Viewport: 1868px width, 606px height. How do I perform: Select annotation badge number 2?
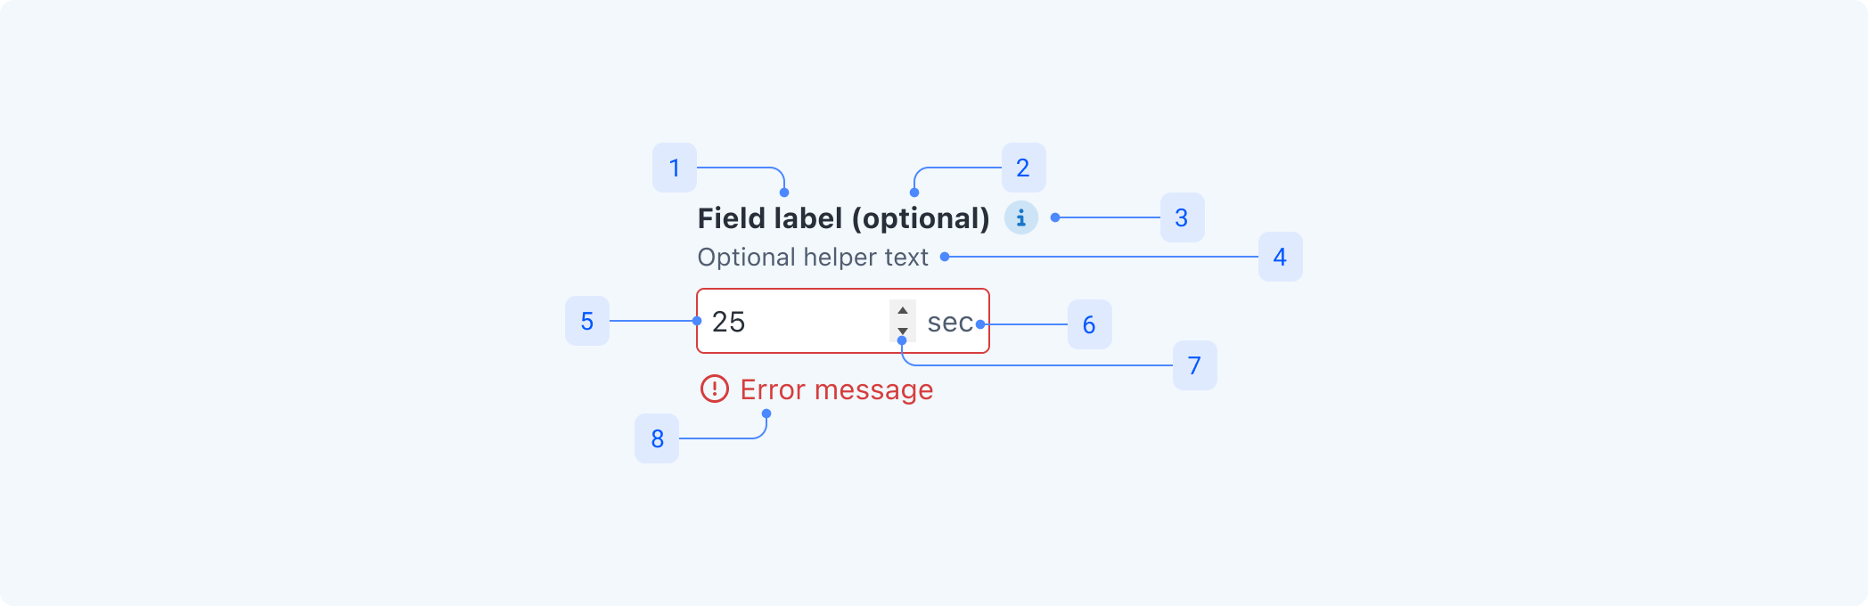(1023, 168)
